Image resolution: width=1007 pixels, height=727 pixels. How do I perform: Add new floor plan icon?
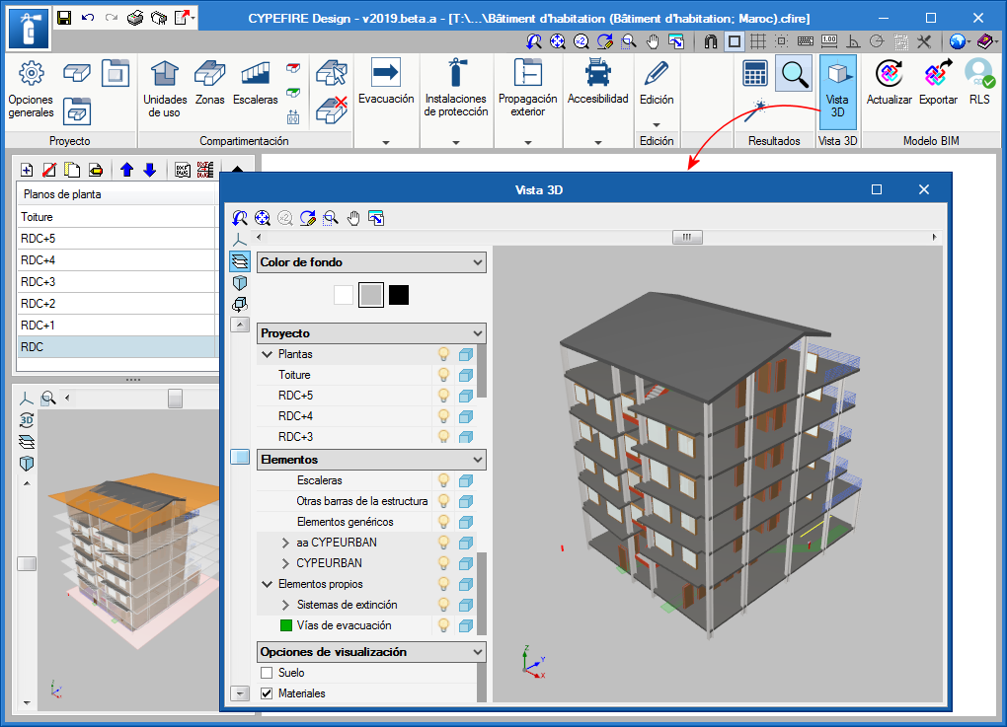[x=27, y=170]
